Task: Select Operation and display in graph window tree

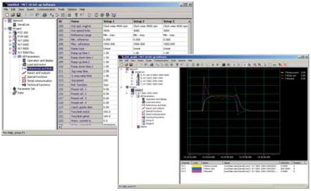Action: (x=156, y=99)
